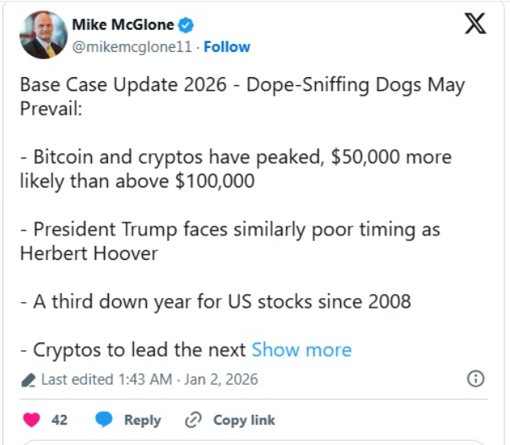Click the blue verified badge
510x445 pixels.
[x=185, y=25]
